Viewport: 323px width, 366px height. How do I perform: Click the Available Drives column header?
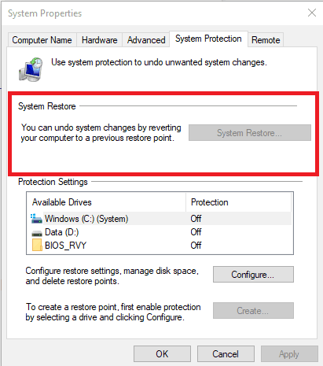coord(107,202)
